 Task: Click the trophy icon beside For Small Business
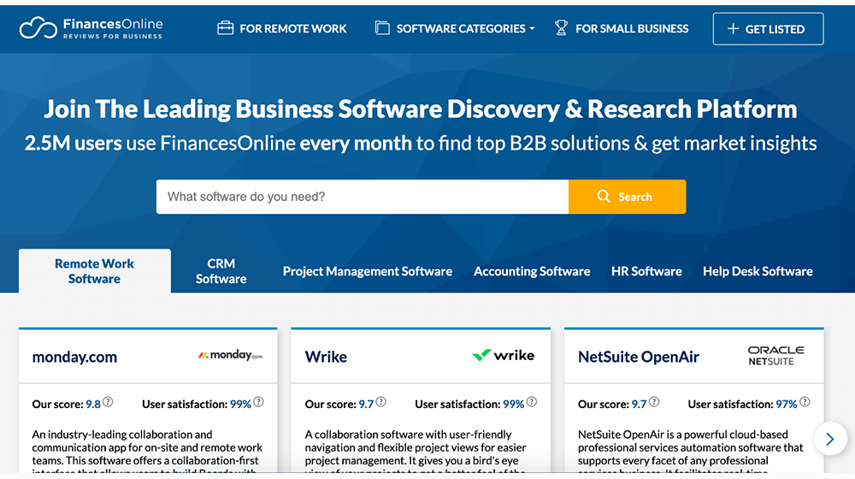pos(561,28)
